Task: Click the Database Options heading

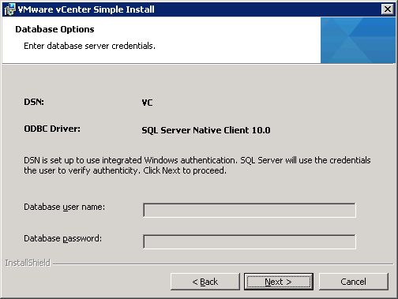Action: pyautogui.click(x=54, y=29)
